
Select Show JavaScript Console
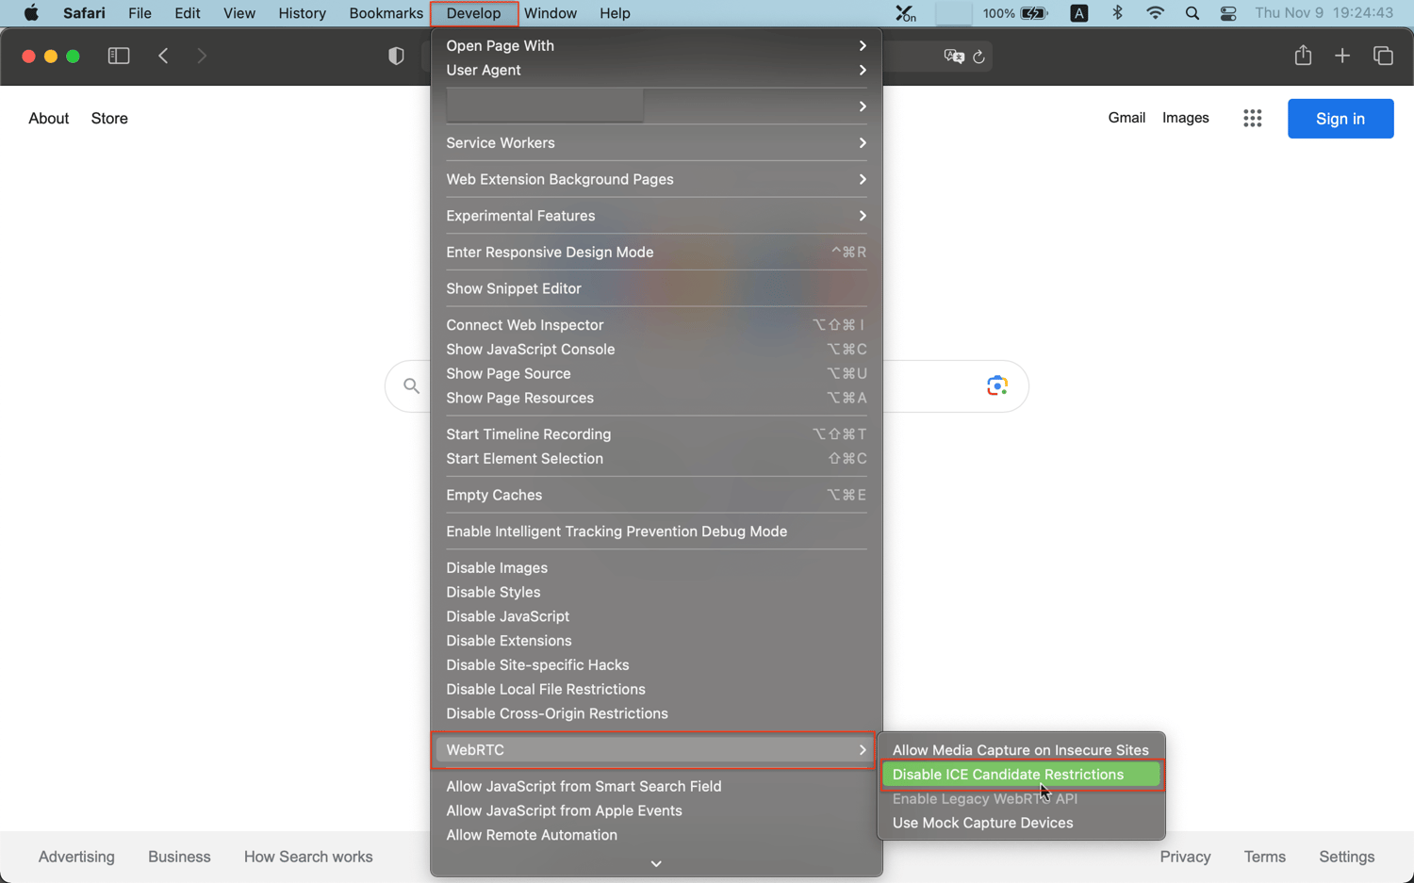point(656,350)
